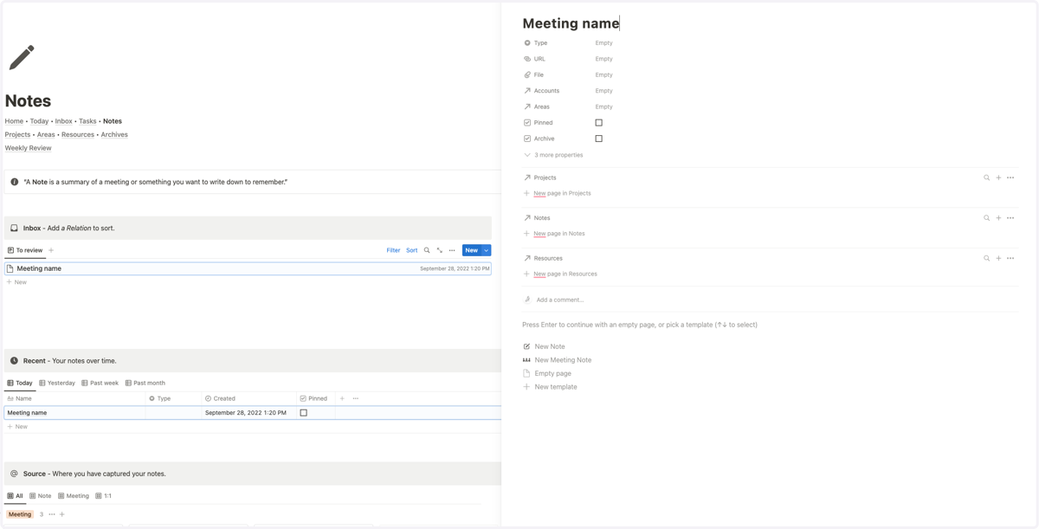Check the Pinned property checkbox
The height and width of the screenshot is (529, 1039).
point(598,123)
